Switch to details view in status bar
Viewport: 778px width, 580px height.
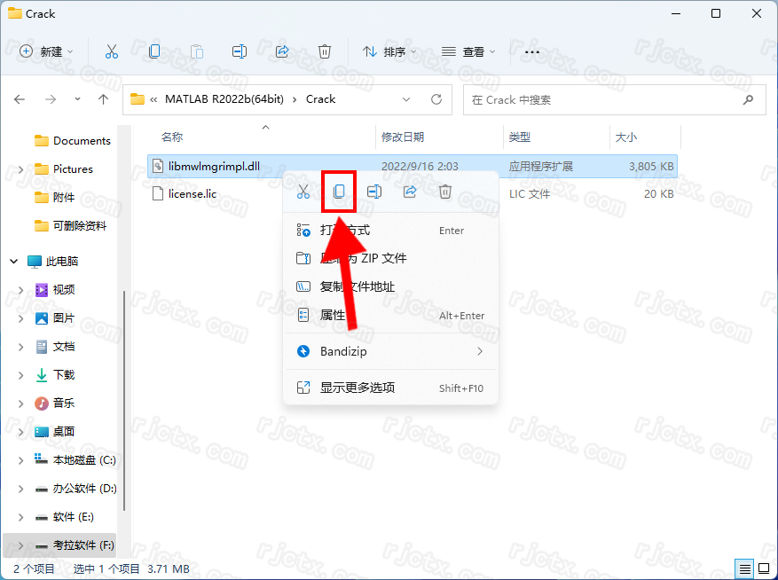click(744, 568)
